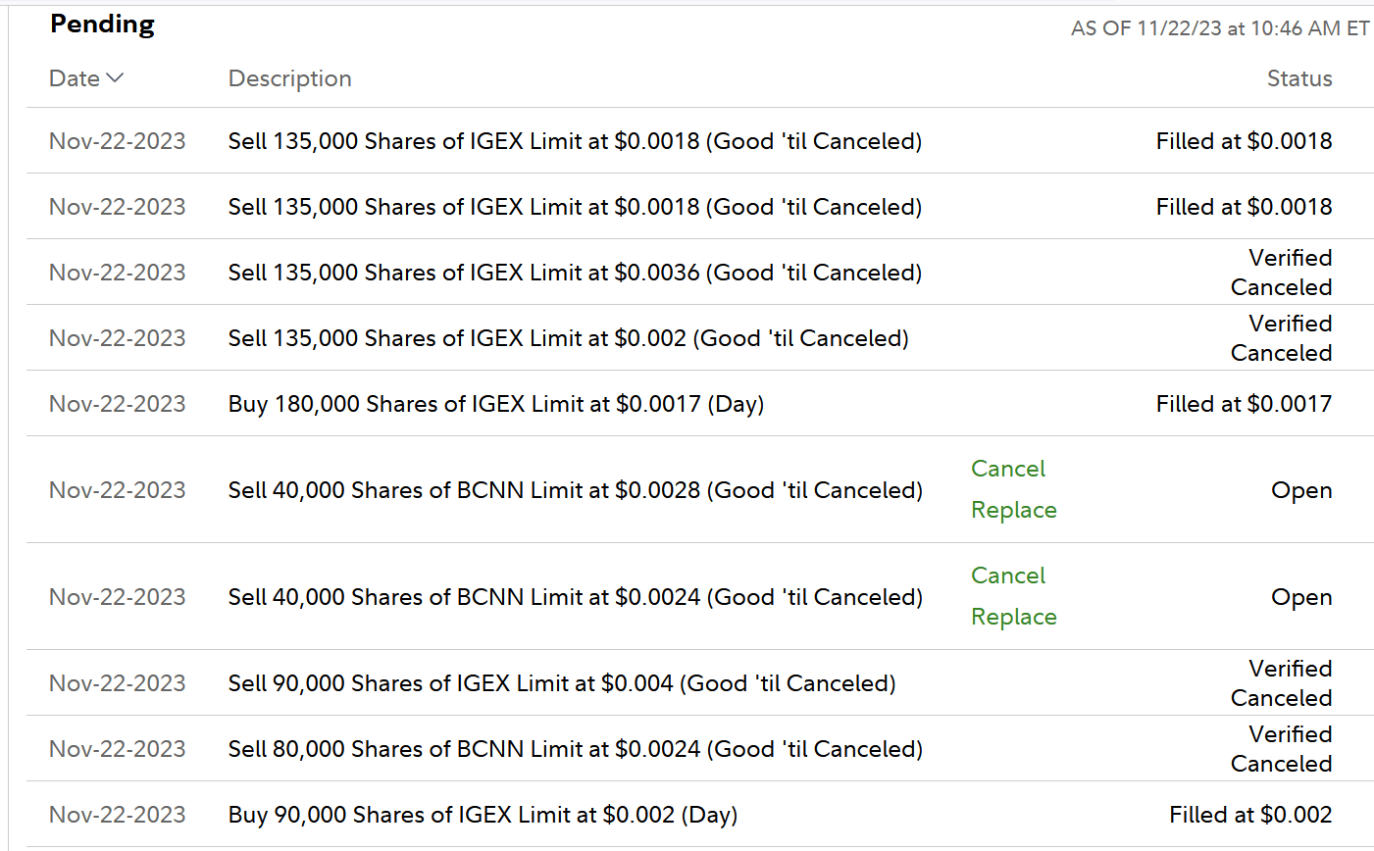1374x851 pixels.
Task: Cancel the BCNN $0.0028 sell order
Action: pos(1008,469)
